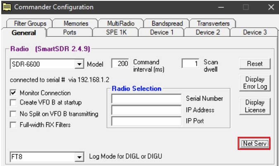
Task: Open the SPE 1K tab
Action: (x=116, y=33)
